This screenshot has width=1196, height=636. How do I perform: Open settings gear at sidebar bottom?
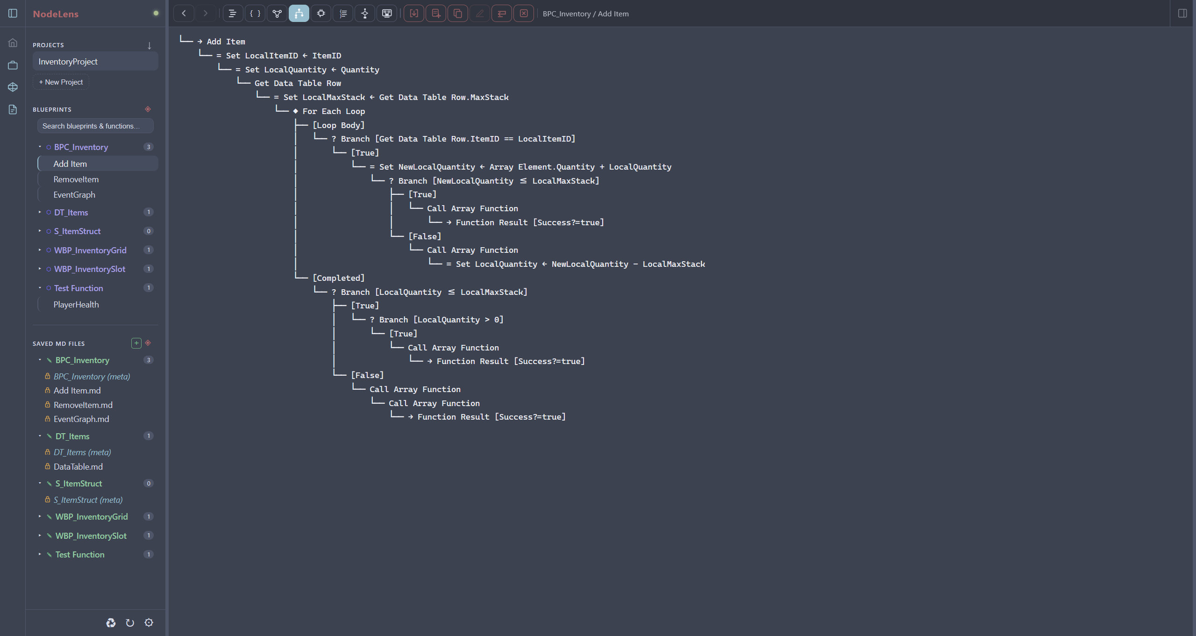(149, 622)
